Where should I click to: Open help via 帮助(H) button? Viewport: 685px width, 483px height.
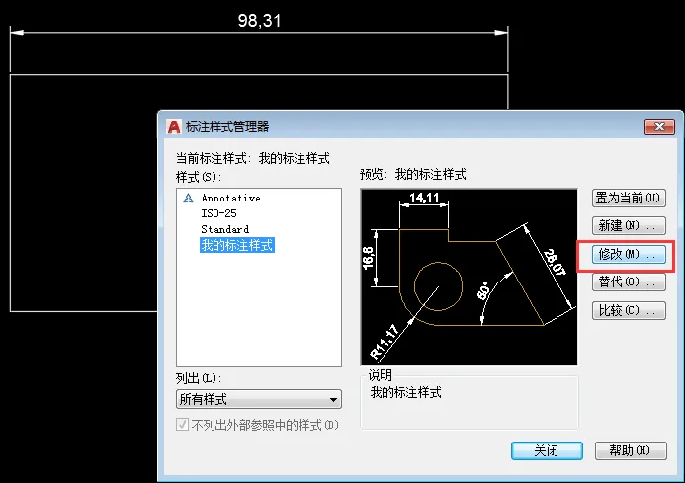tap(631, 450)
